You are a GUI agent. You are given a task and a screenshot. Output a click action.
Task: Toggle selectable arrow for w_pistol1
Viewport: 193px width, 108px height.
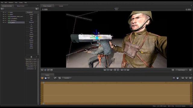(5, 22)
